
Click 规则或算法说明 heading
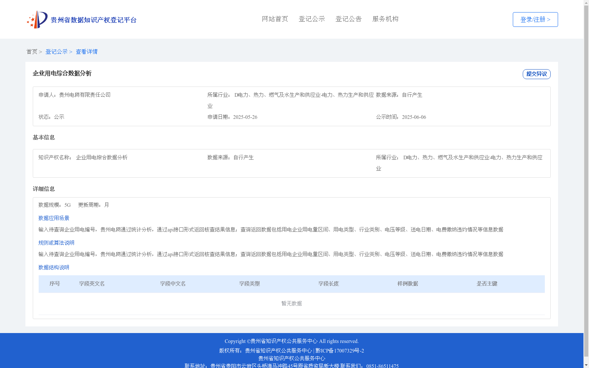pos(57,243)
